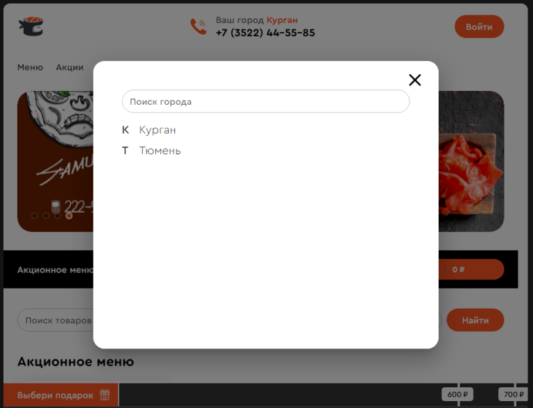Open the Акции navigation item
The image size is (533, 408).
point(69,67)
